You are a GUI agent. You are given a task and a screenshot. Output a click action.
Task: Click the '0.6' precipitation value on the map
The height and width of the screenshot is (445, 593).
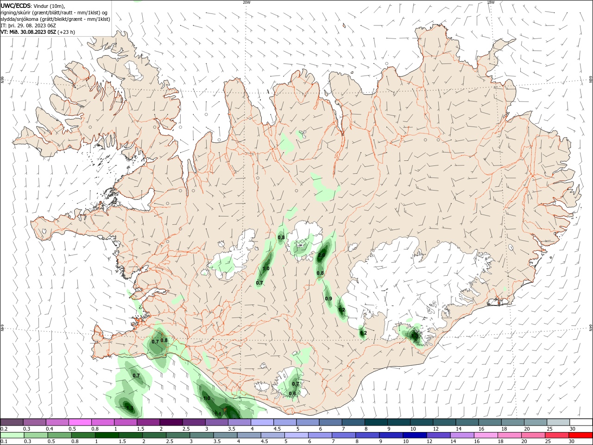click(x=292, y=394)
